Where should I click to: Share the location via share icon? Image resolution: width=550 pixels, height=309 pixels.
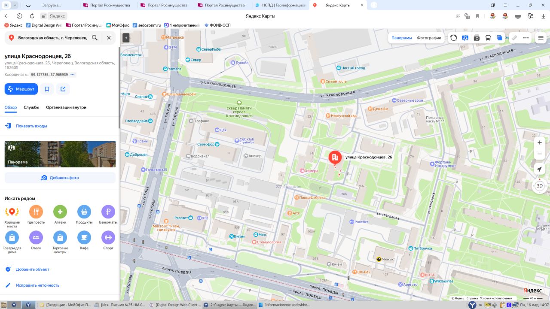coord(63,89)
